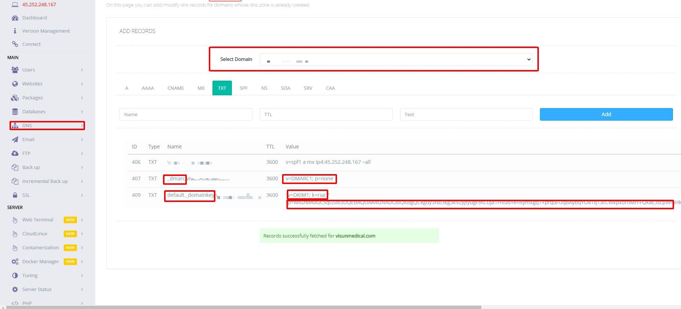Switch to the MX records tab
The image size is (681, 309).
point(201,88)
